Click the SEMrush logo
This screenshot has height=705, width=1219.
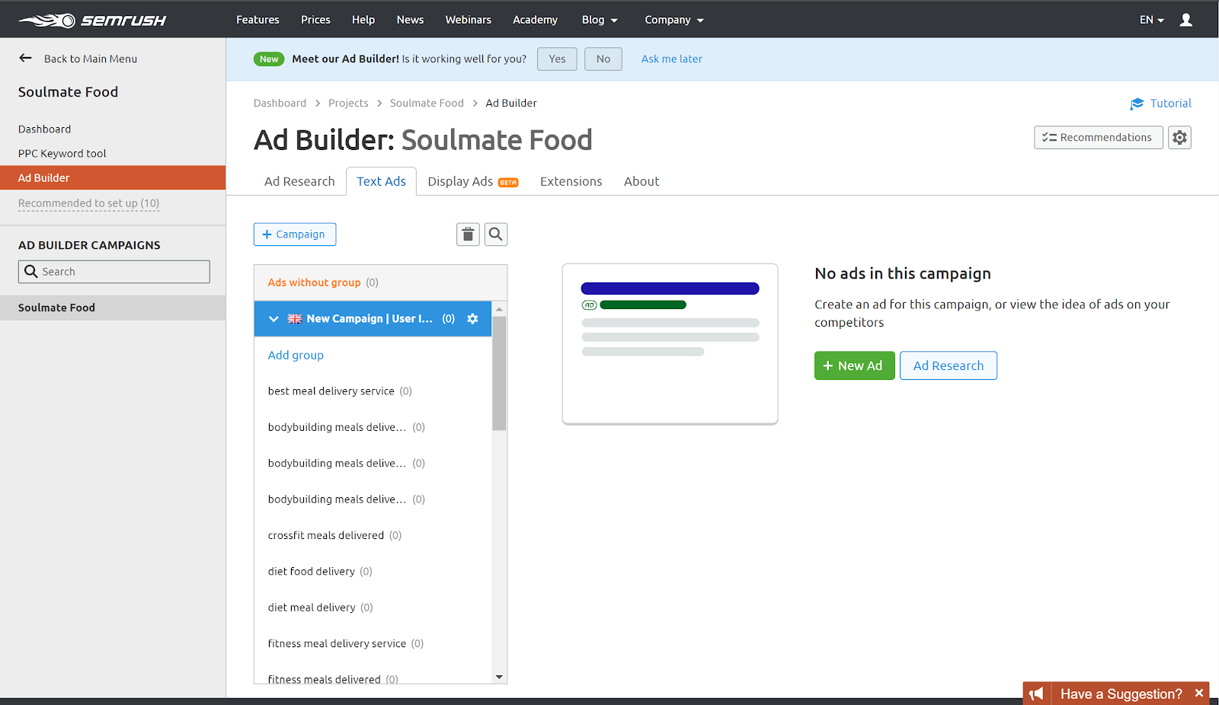92,20
